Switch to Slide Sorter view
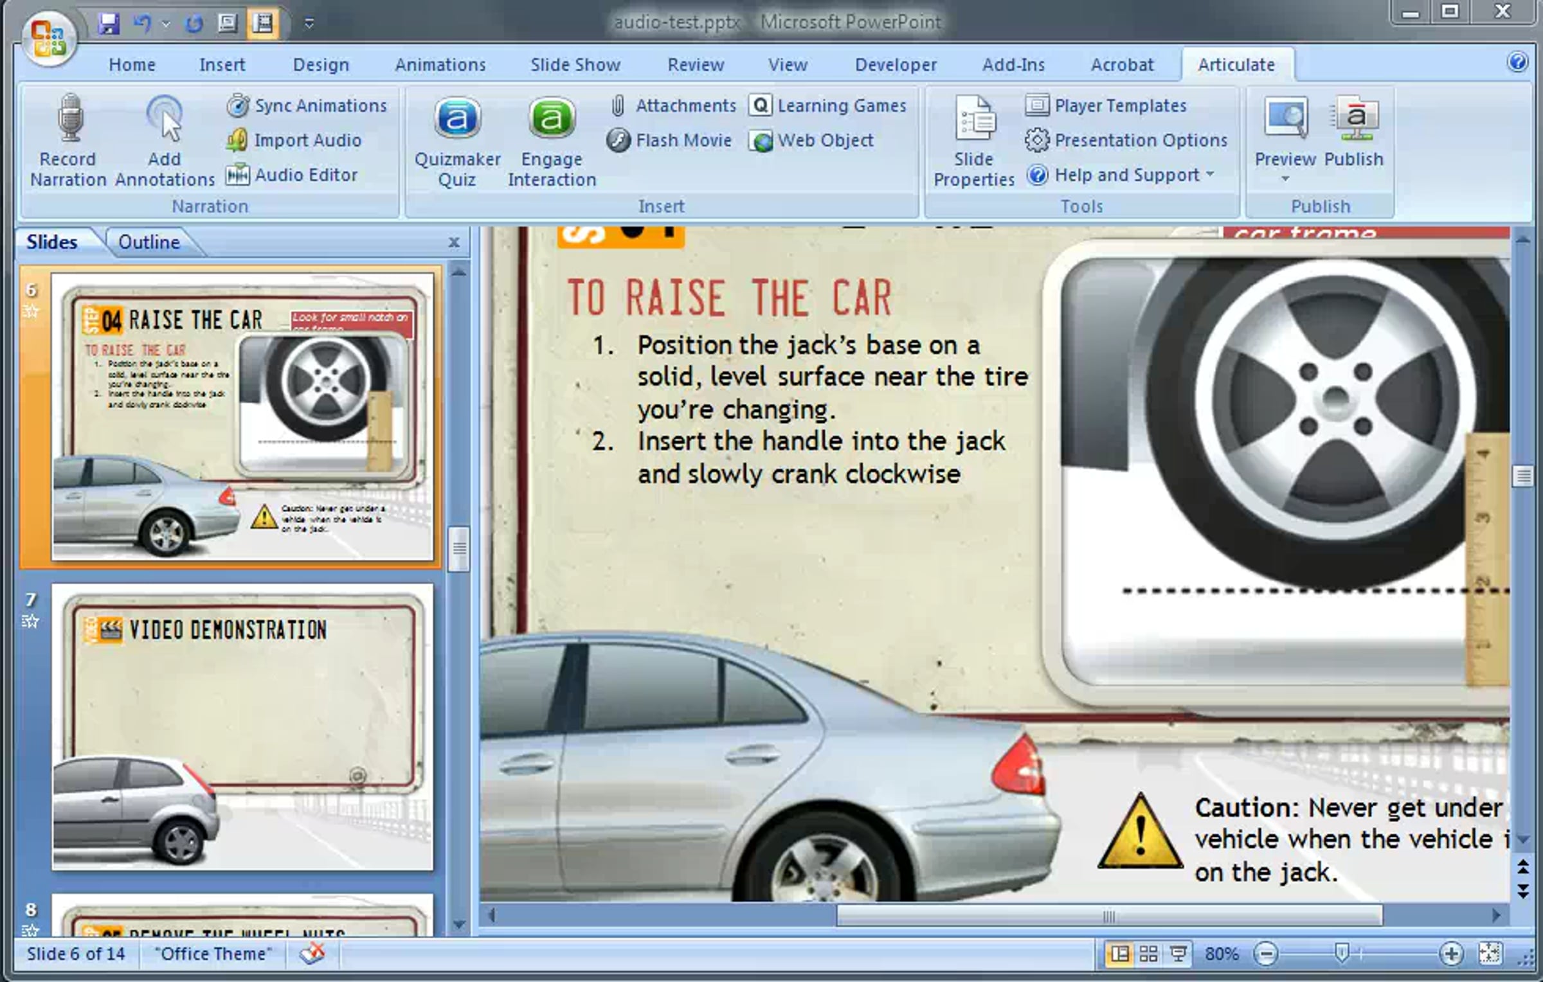Viewport: 1543px width, 982px height. click(1148, 954)
